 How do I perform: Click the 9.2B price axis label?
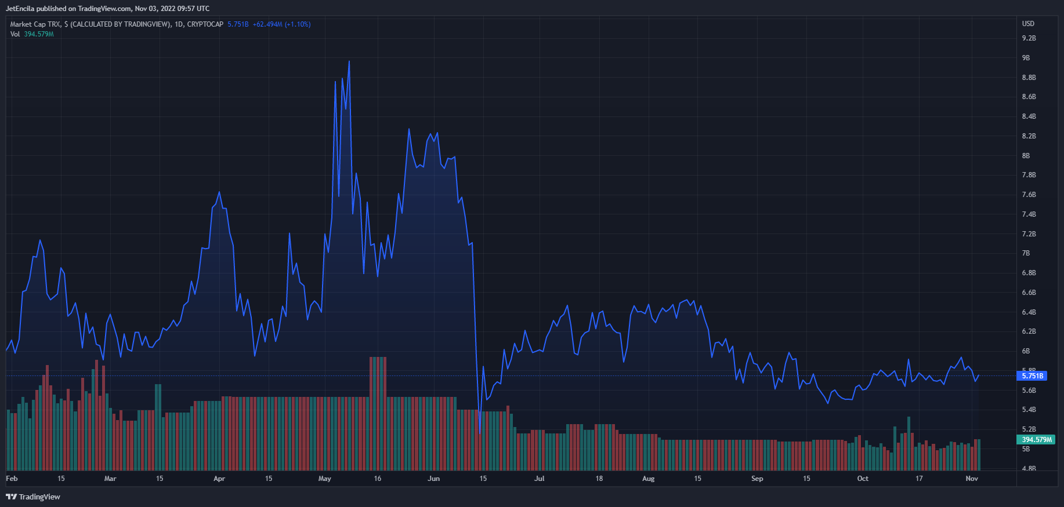tap(1029, 38)
